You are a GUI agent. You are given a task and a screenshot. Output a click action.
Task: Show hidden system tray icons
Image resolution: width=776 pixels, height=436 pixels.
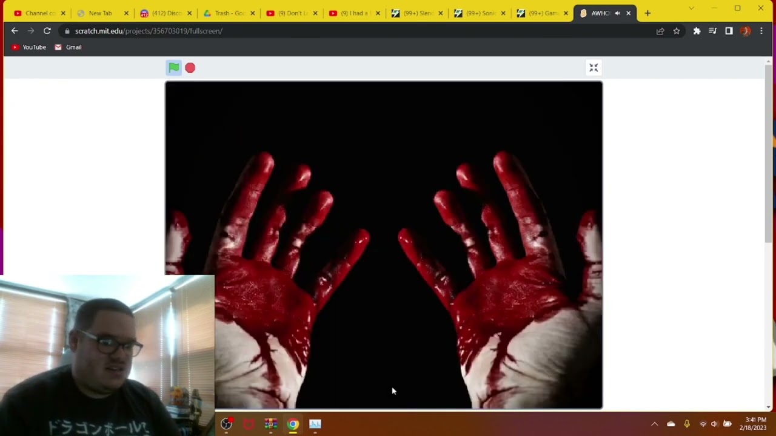pyautogui.click(x=654, y=424)
